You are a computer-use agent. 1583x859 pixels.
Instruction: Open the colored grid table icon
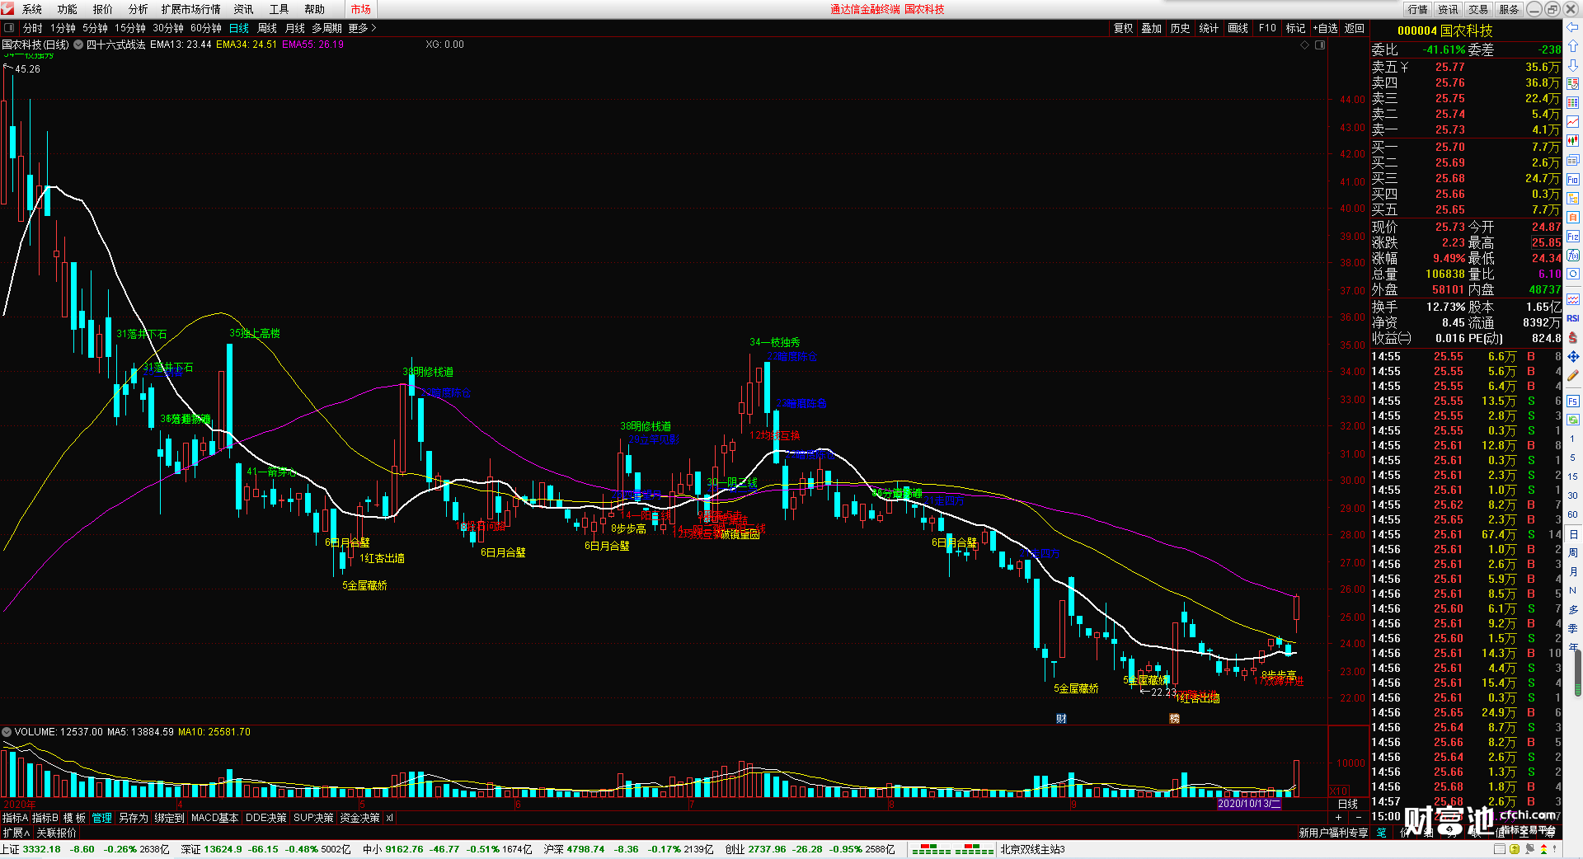pos(1573,103)
